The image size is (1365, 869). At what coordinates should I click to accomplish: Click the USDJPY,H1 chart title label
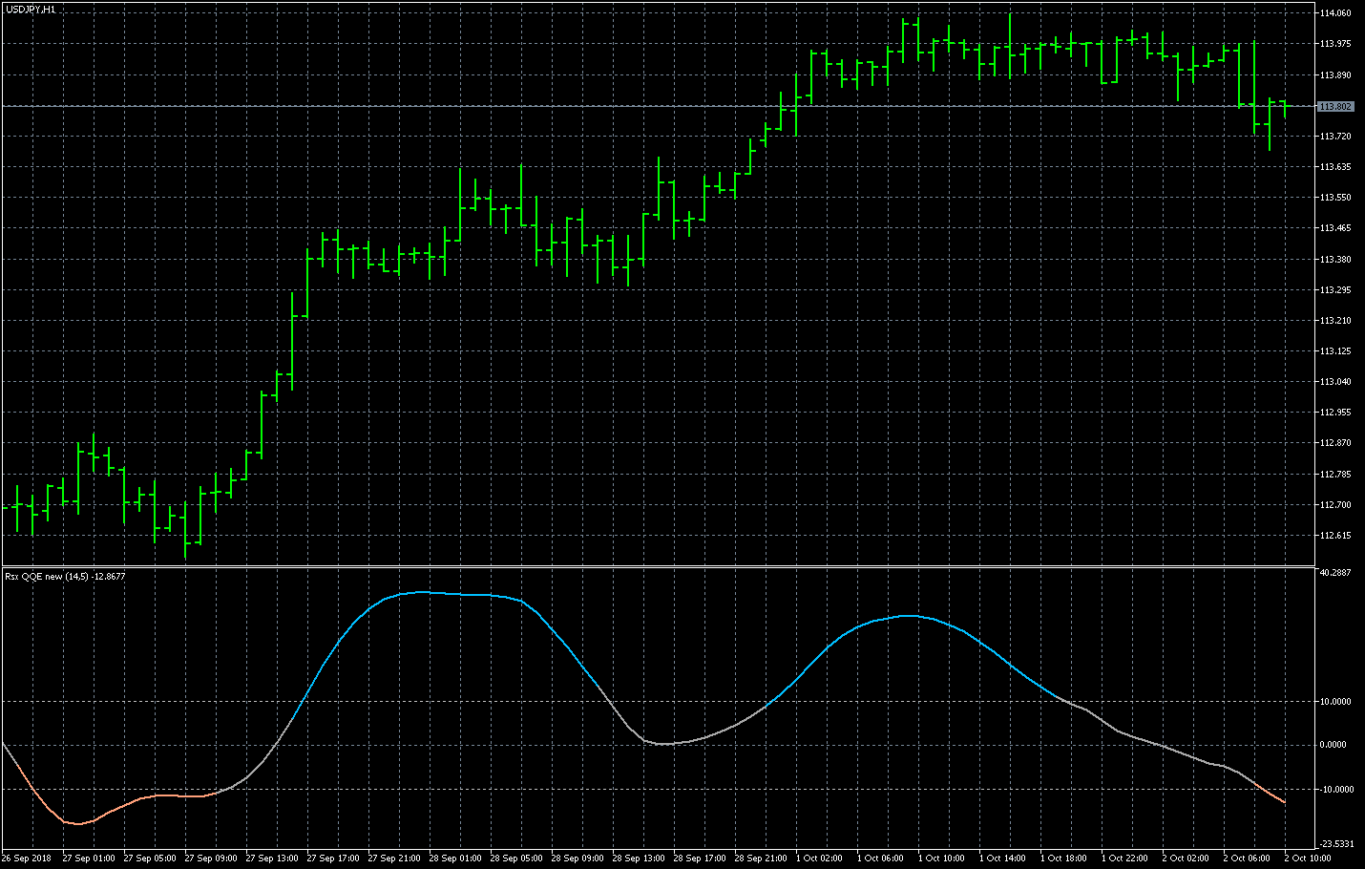[x=31, y=10]
